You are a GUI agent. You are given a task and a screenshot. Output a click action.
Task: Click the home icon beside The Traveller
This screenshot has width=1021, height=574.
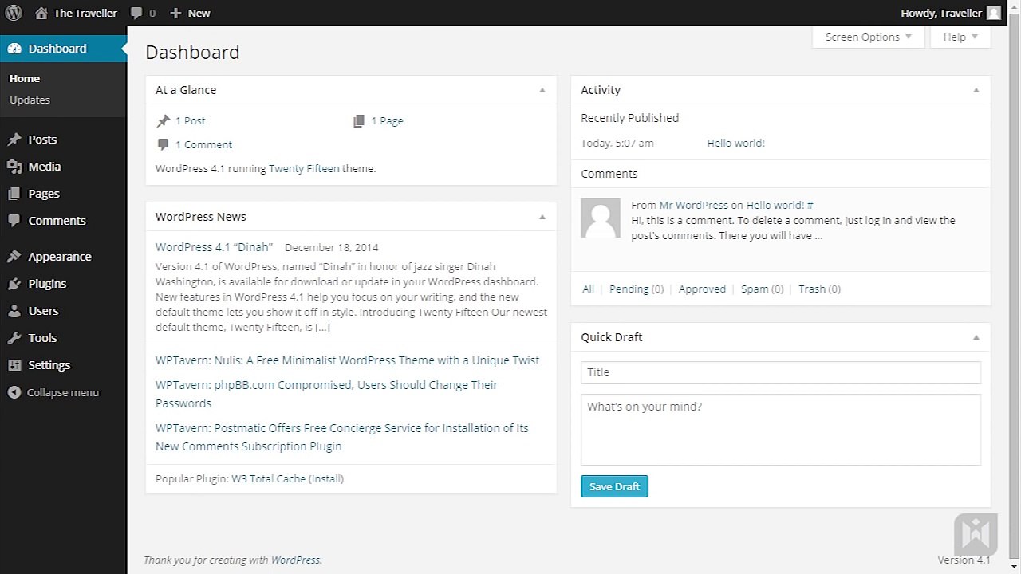41,13
